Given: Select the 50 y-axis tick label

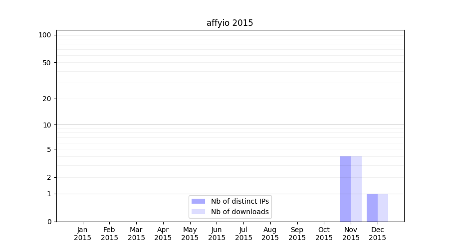Looking at the screenshot, I should pyautogui.click(x=46, y=63).
